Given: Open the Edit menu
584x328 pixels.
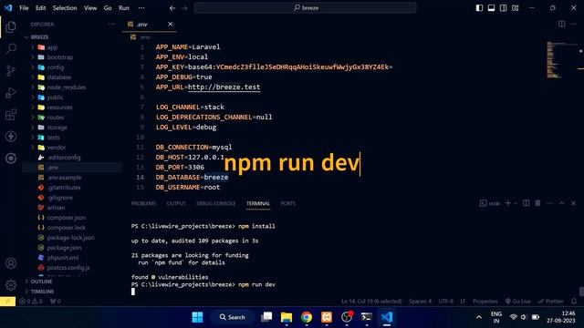Looking at the screenshot, I should click(40, 8).
